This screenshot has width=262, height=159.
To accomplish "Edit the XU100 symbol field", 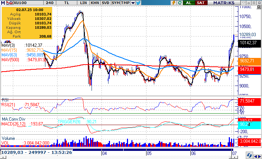I will (28, 3).
